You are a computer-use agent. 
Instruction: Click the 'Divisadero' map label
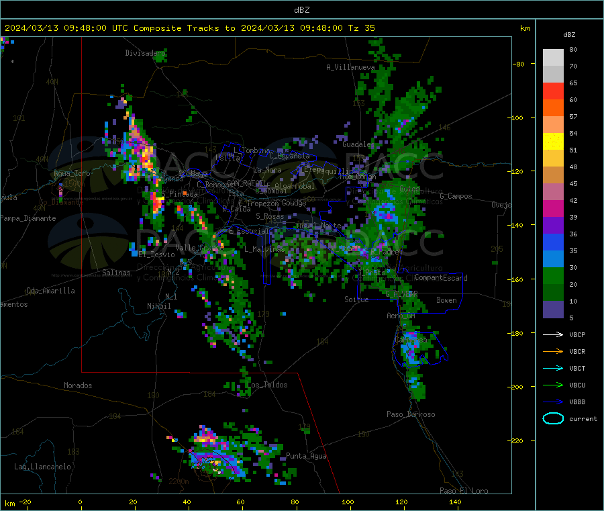(x=145, y=53)
